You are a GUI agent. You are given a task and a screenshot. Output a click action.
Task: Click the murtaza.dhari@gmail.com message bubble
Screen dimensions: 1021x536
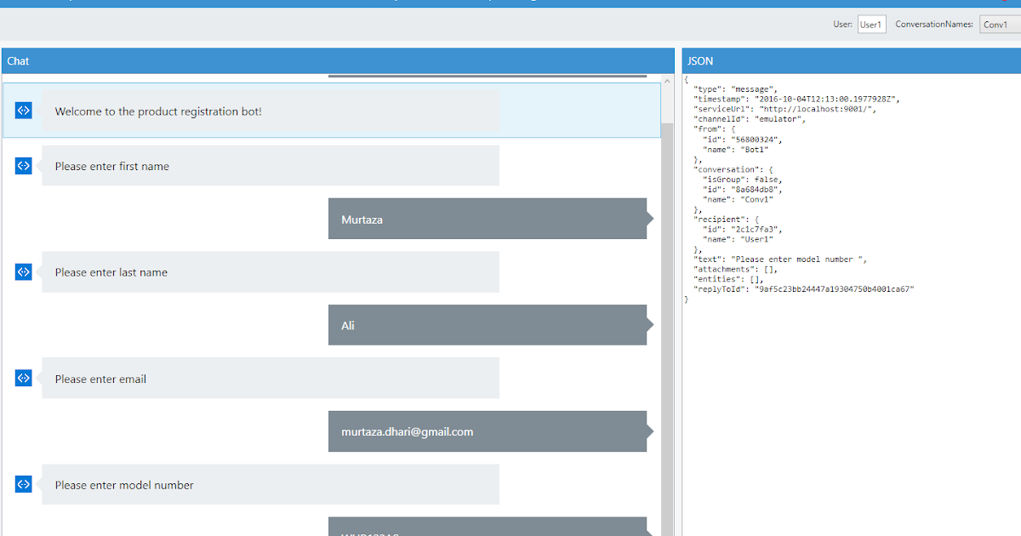click(x=485, y=431)
